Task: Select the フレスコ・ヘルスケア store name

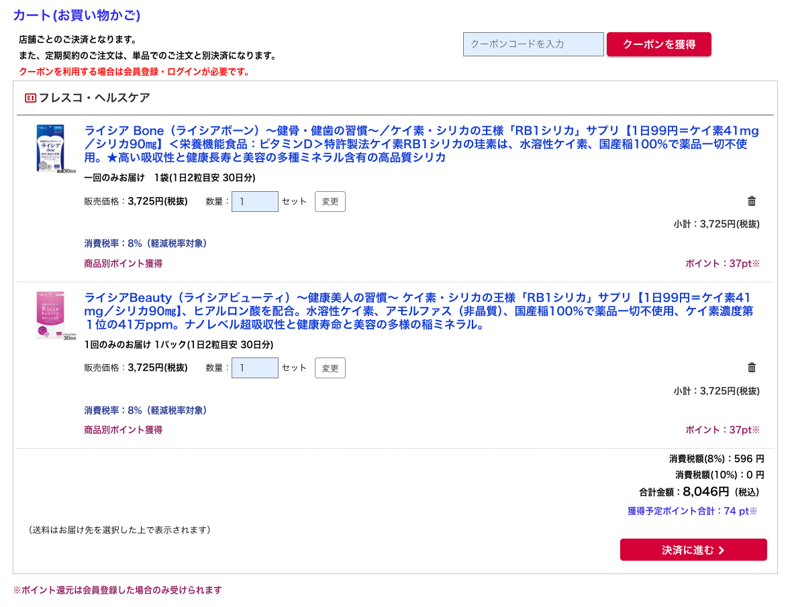Action: point(94,98)
